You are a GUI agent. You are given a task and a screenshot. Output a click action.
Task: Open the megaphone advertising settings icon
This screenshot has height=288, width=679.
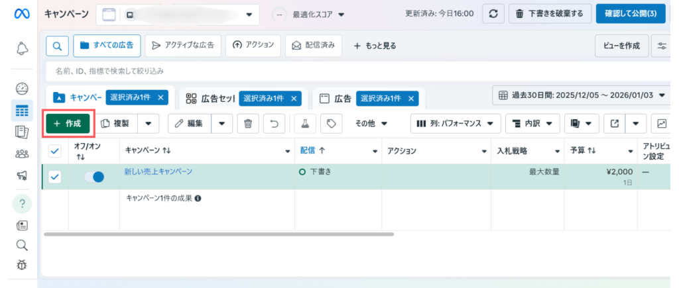pyautogui.click(x=22, y=175)
